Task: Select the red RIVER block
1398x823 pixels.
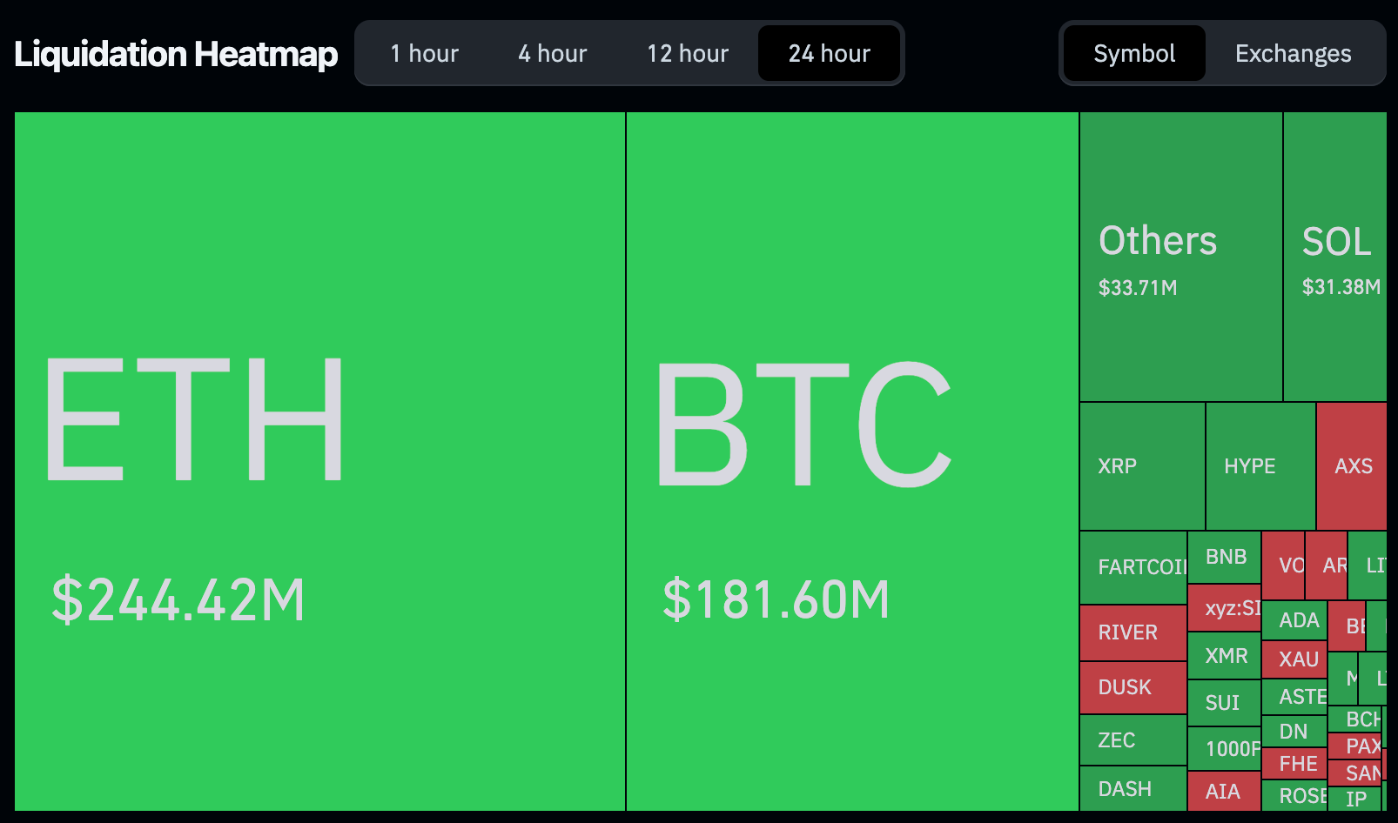Action: pos(1133,632)
